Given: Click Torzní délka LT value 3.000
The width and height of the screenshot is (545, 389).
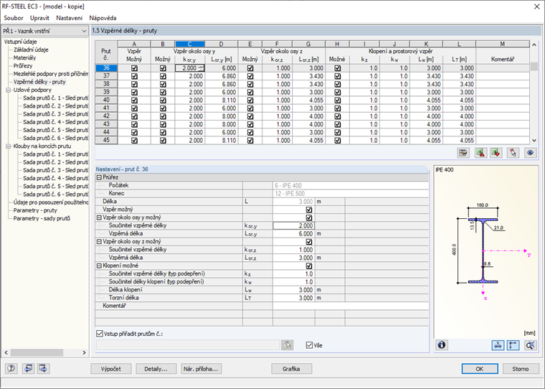Looking at the screenshot, I should point(293,298).
